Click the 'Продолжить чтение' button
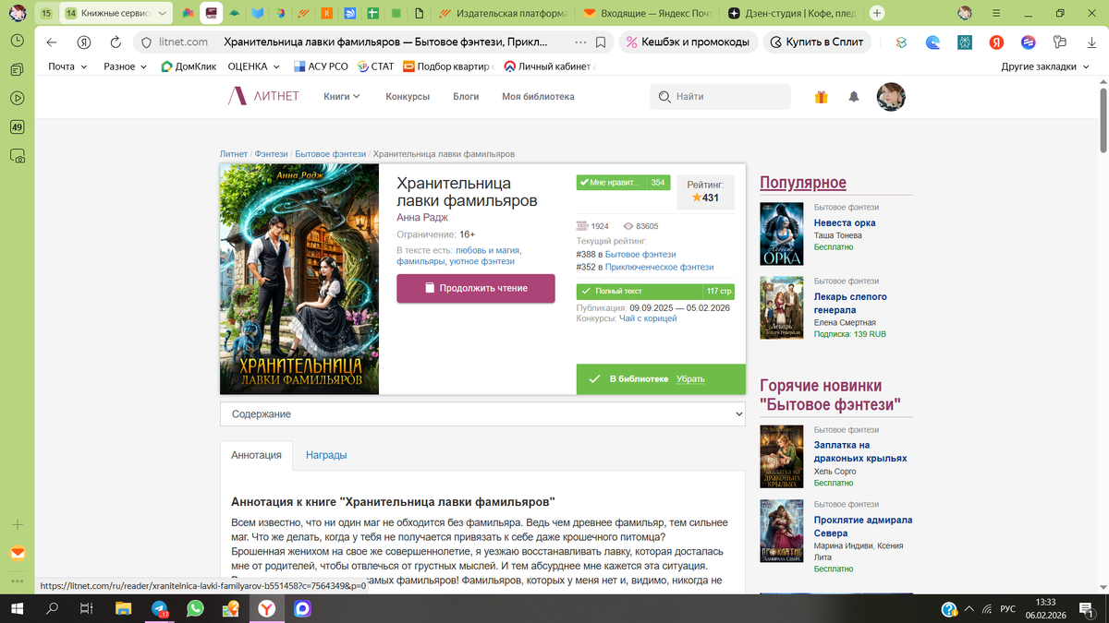Image resolution: width=1109 pixels, height=623 pixels. [475, 288]
